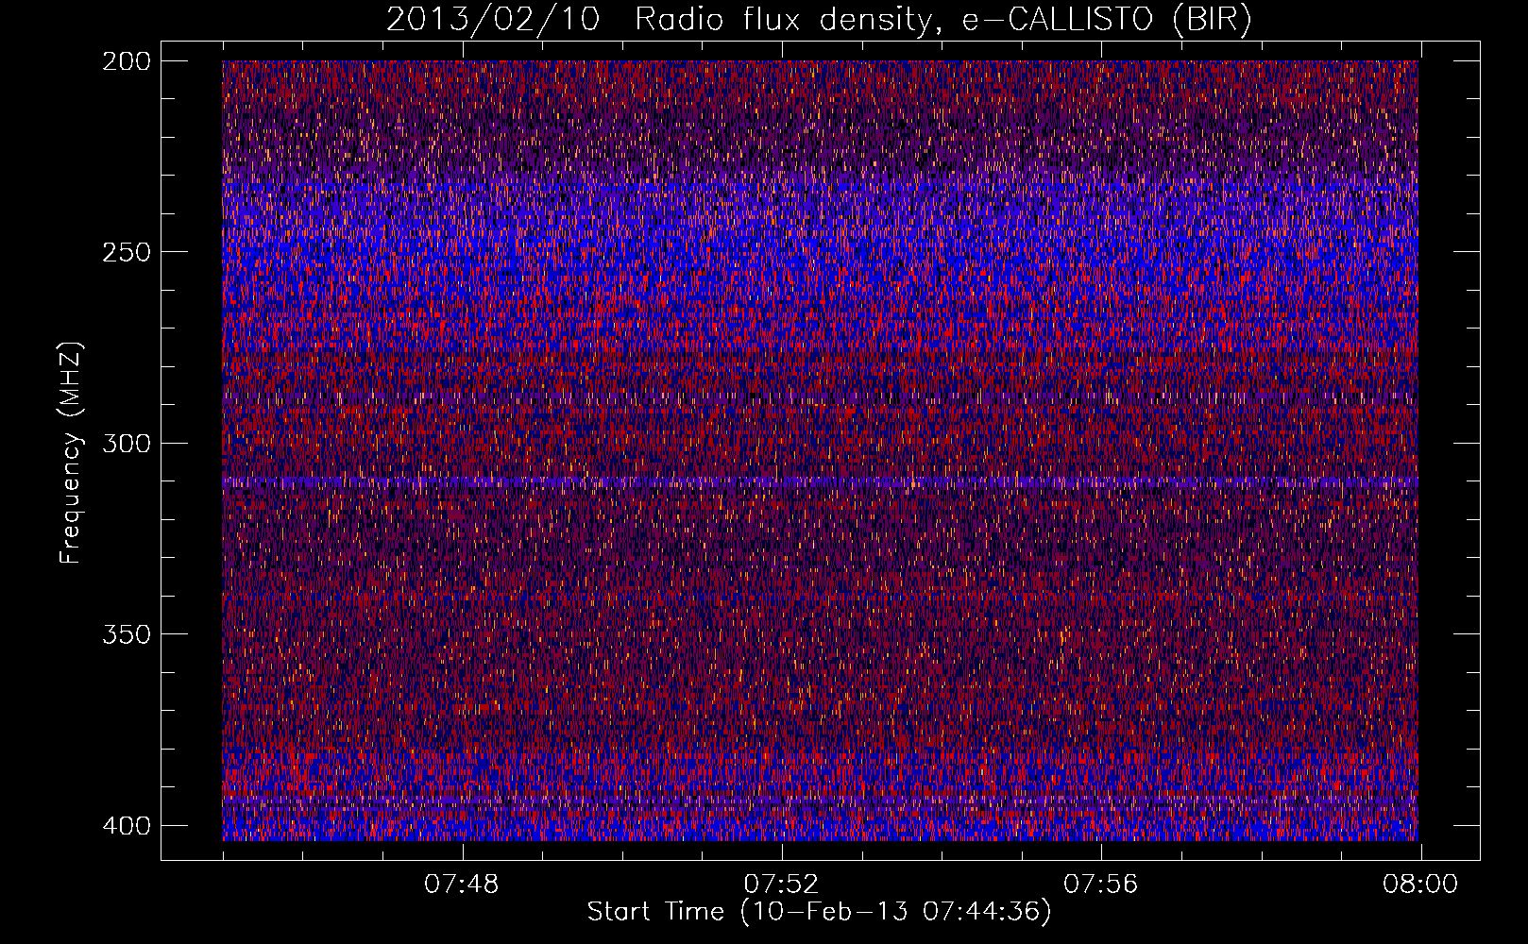Click the 07:56 time tick label
1528x944 pixels.
(x=1101, y=885)
